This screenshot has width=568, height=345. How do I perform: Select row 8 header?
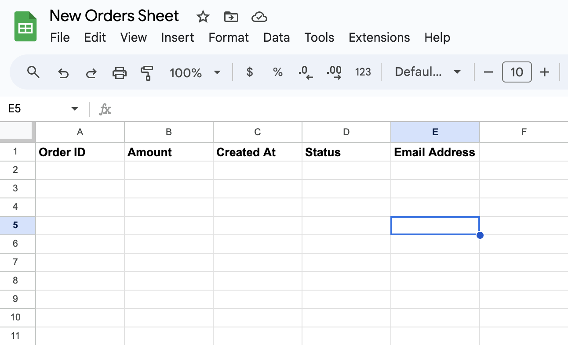[18, 281]
